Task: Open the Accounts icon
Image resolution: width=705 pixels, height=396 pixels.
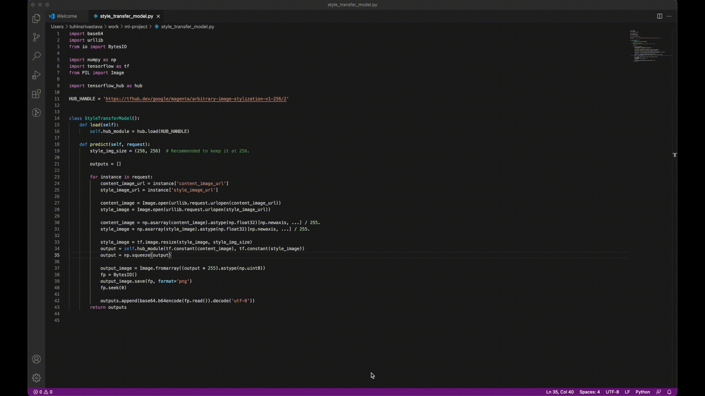Action: click(36, 359)
